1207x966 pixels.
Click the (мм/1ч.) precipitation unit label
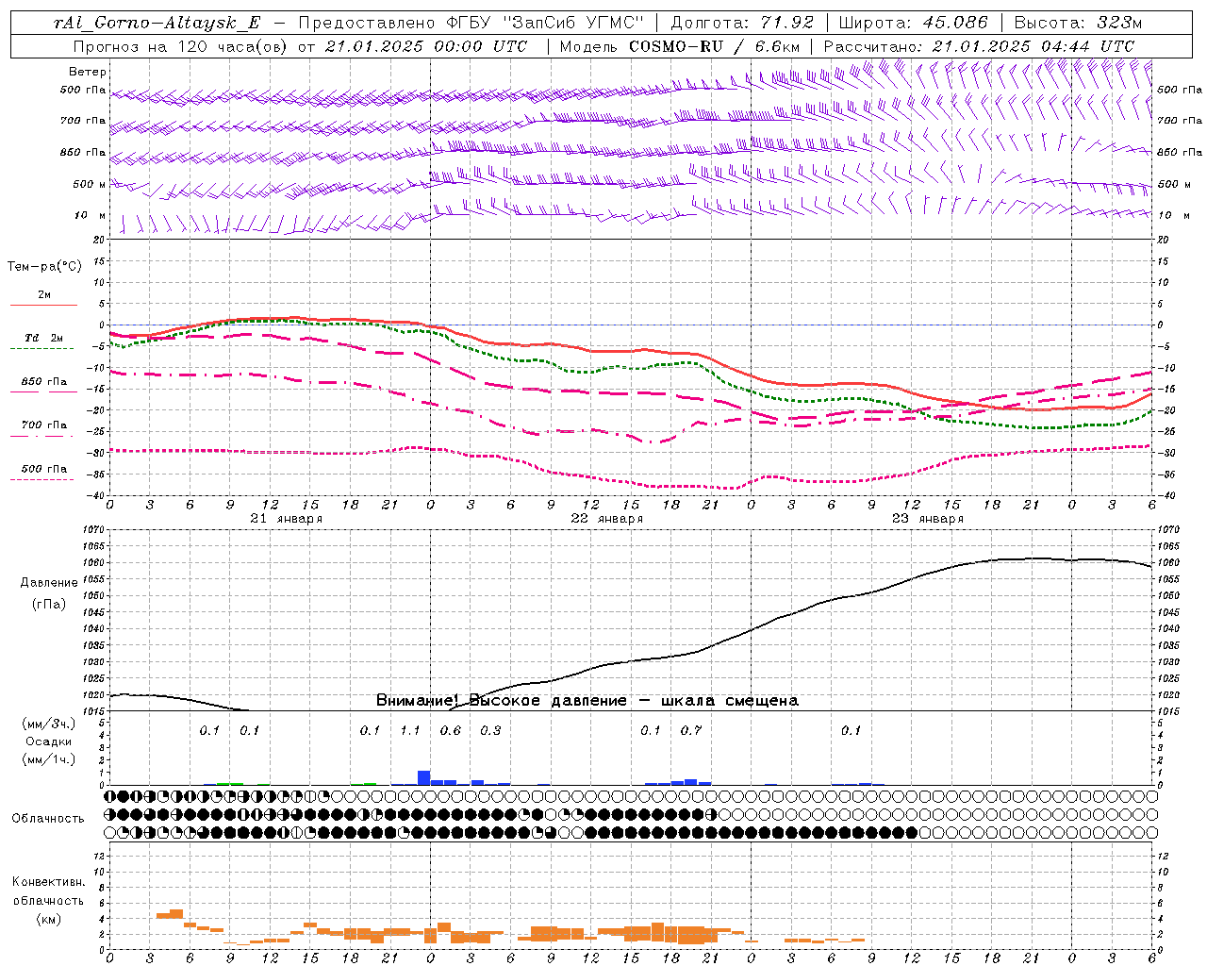click(x=49, y=759)
